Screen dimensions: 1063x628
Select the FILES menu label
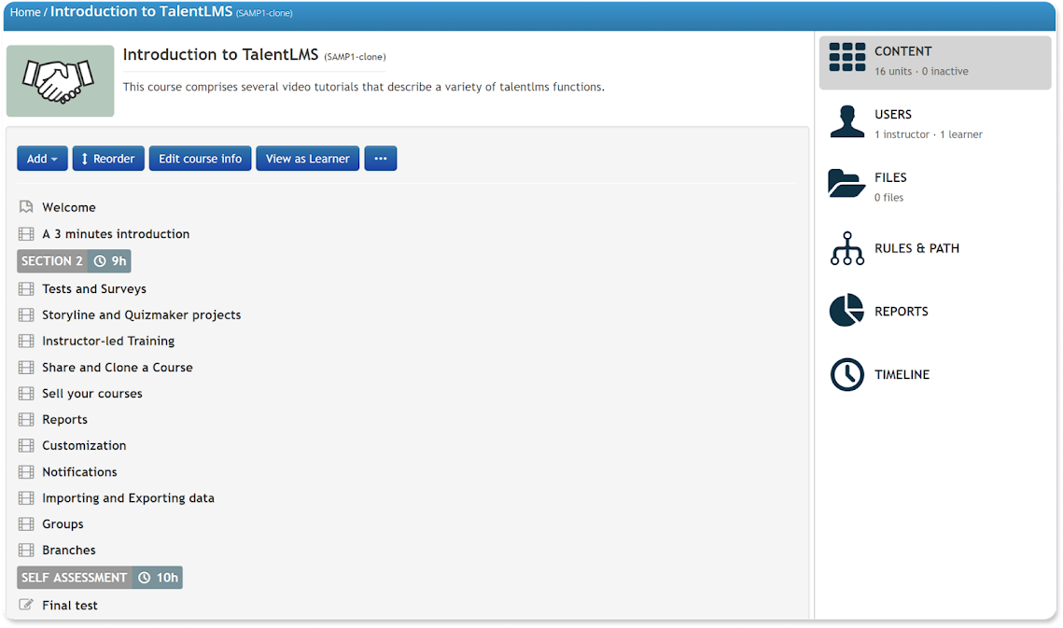[890, 177]
